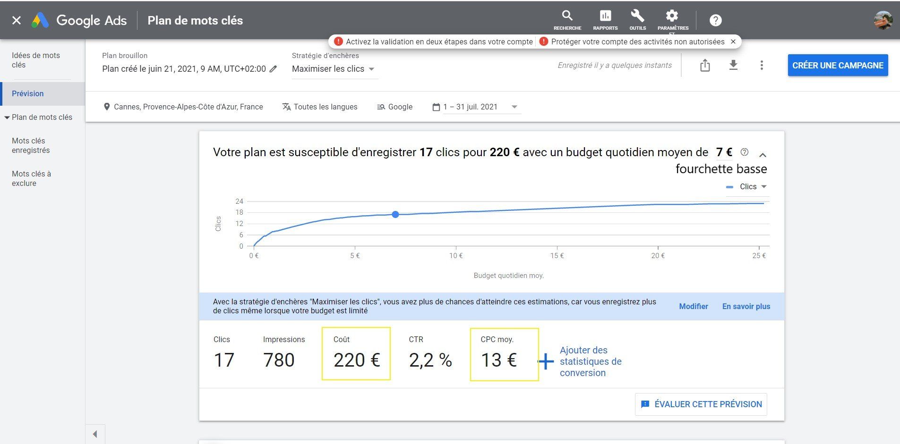This screenshot has height=444, width=900.
Task: Click the blue budget point on chart
Action: 395,215
